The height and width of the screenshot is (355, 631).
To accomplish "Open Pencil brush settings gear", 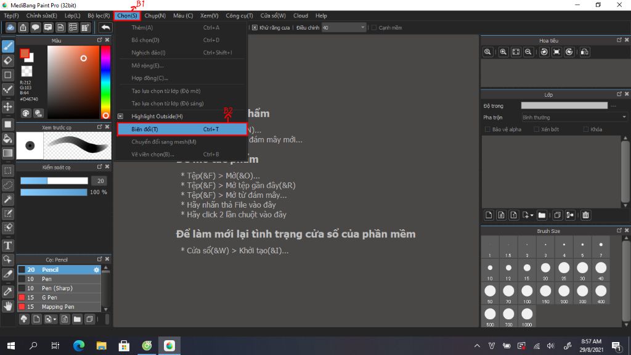I will click(96, 270).
